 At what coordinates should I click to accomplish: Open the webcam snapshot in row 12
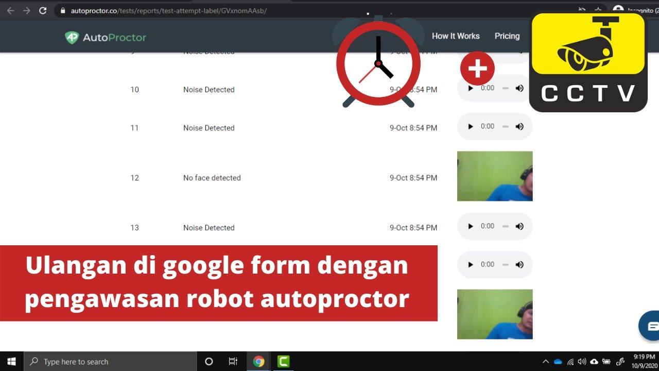pos(495,176)
